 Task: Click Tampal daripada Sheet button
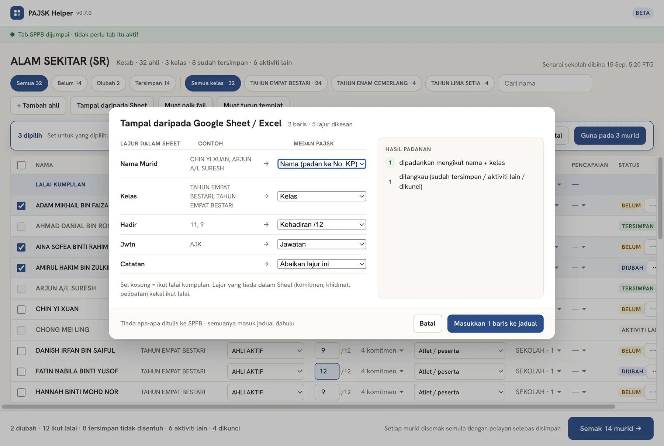click(x=112, y=103)
